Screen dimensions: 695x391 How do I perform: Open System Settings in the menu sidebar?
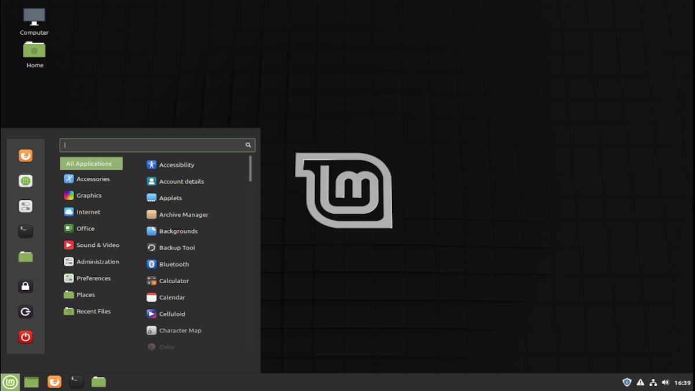tap(25, 206)
